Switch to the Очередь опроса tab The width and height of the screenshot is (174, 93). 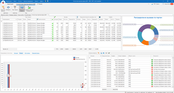(13, 15)
